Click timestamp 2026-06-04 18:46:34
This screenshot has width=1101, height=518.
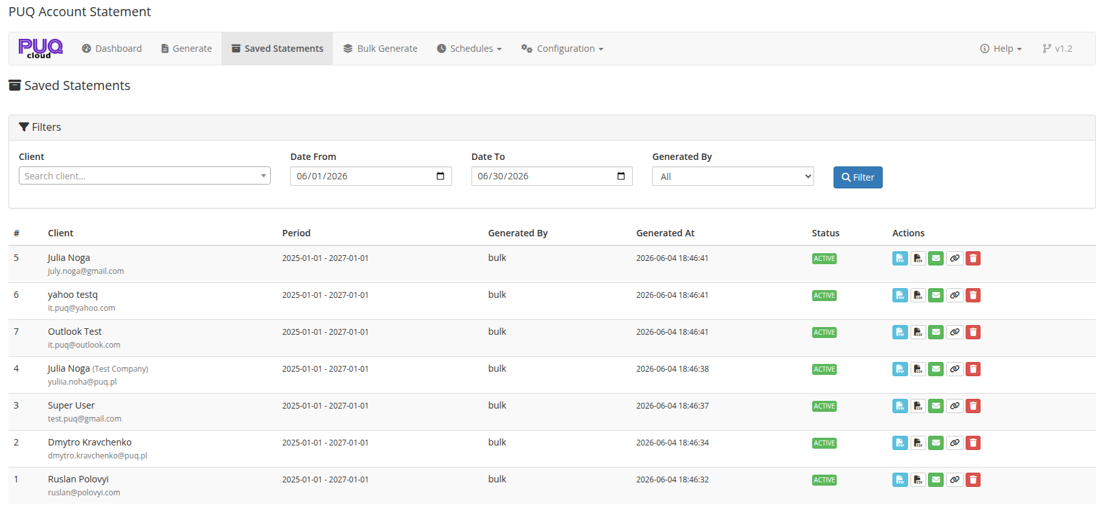point(672,443)
